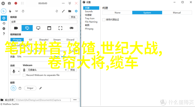Toggle the timer stopwatch icon
The height and width of the screenshot is (107, 195).
coord(23,11)
